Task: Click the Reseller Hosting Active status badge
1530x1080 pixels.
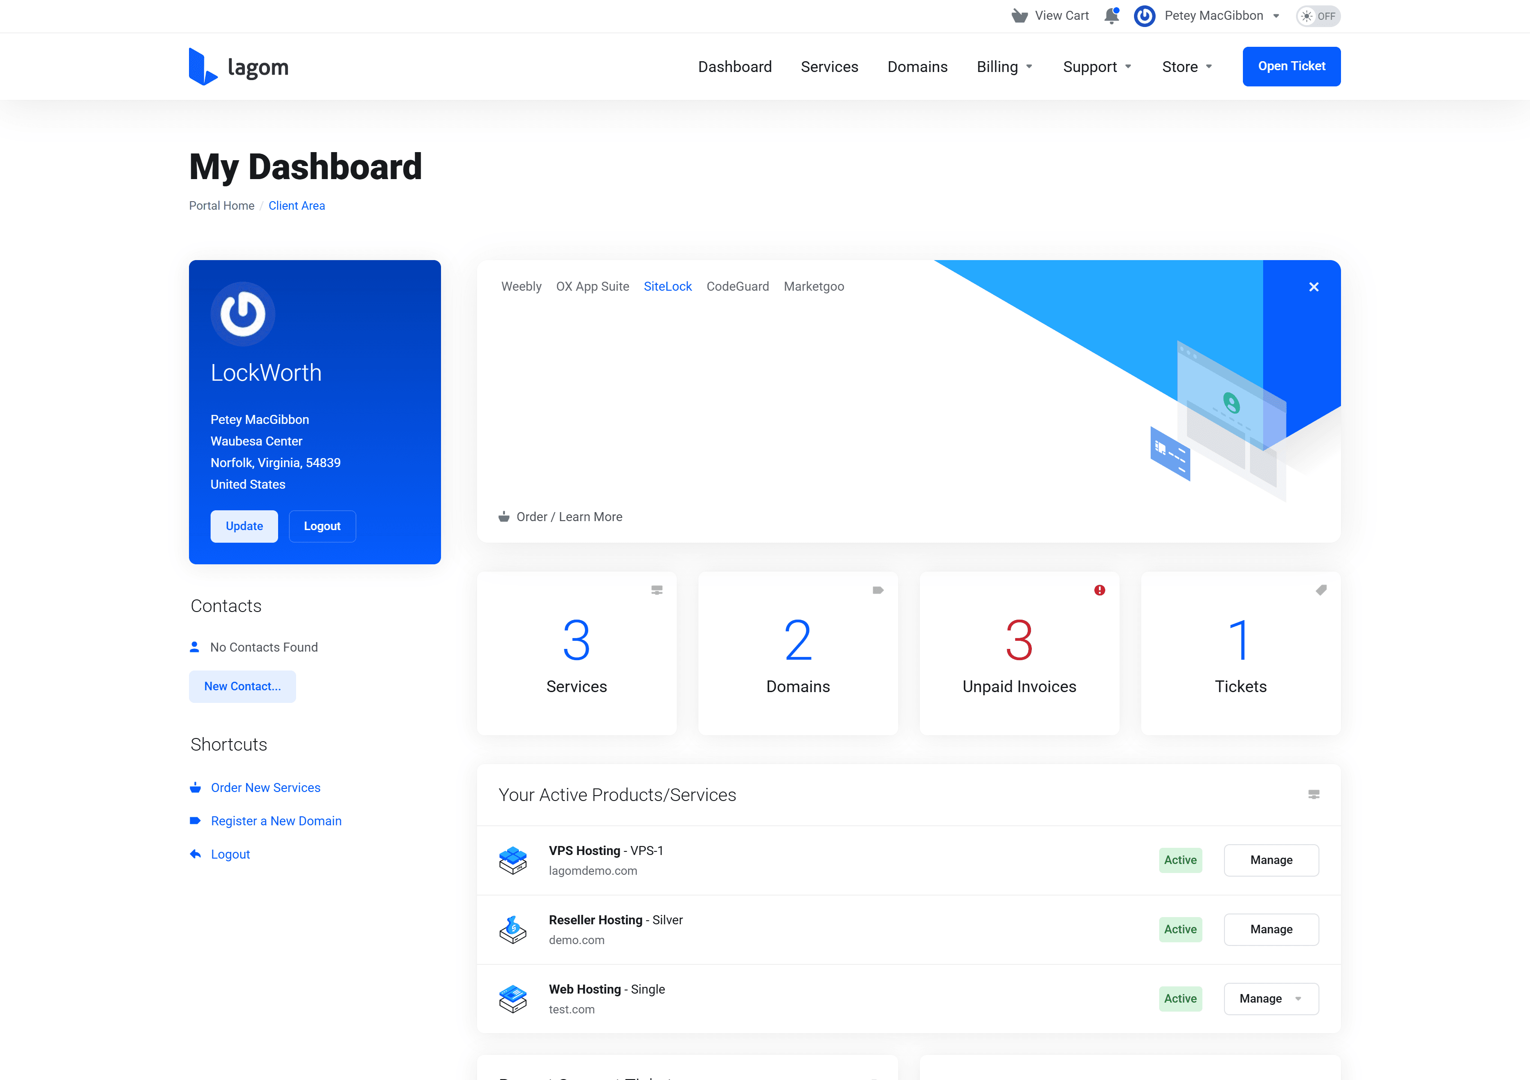Action: tap(1180, 929)
